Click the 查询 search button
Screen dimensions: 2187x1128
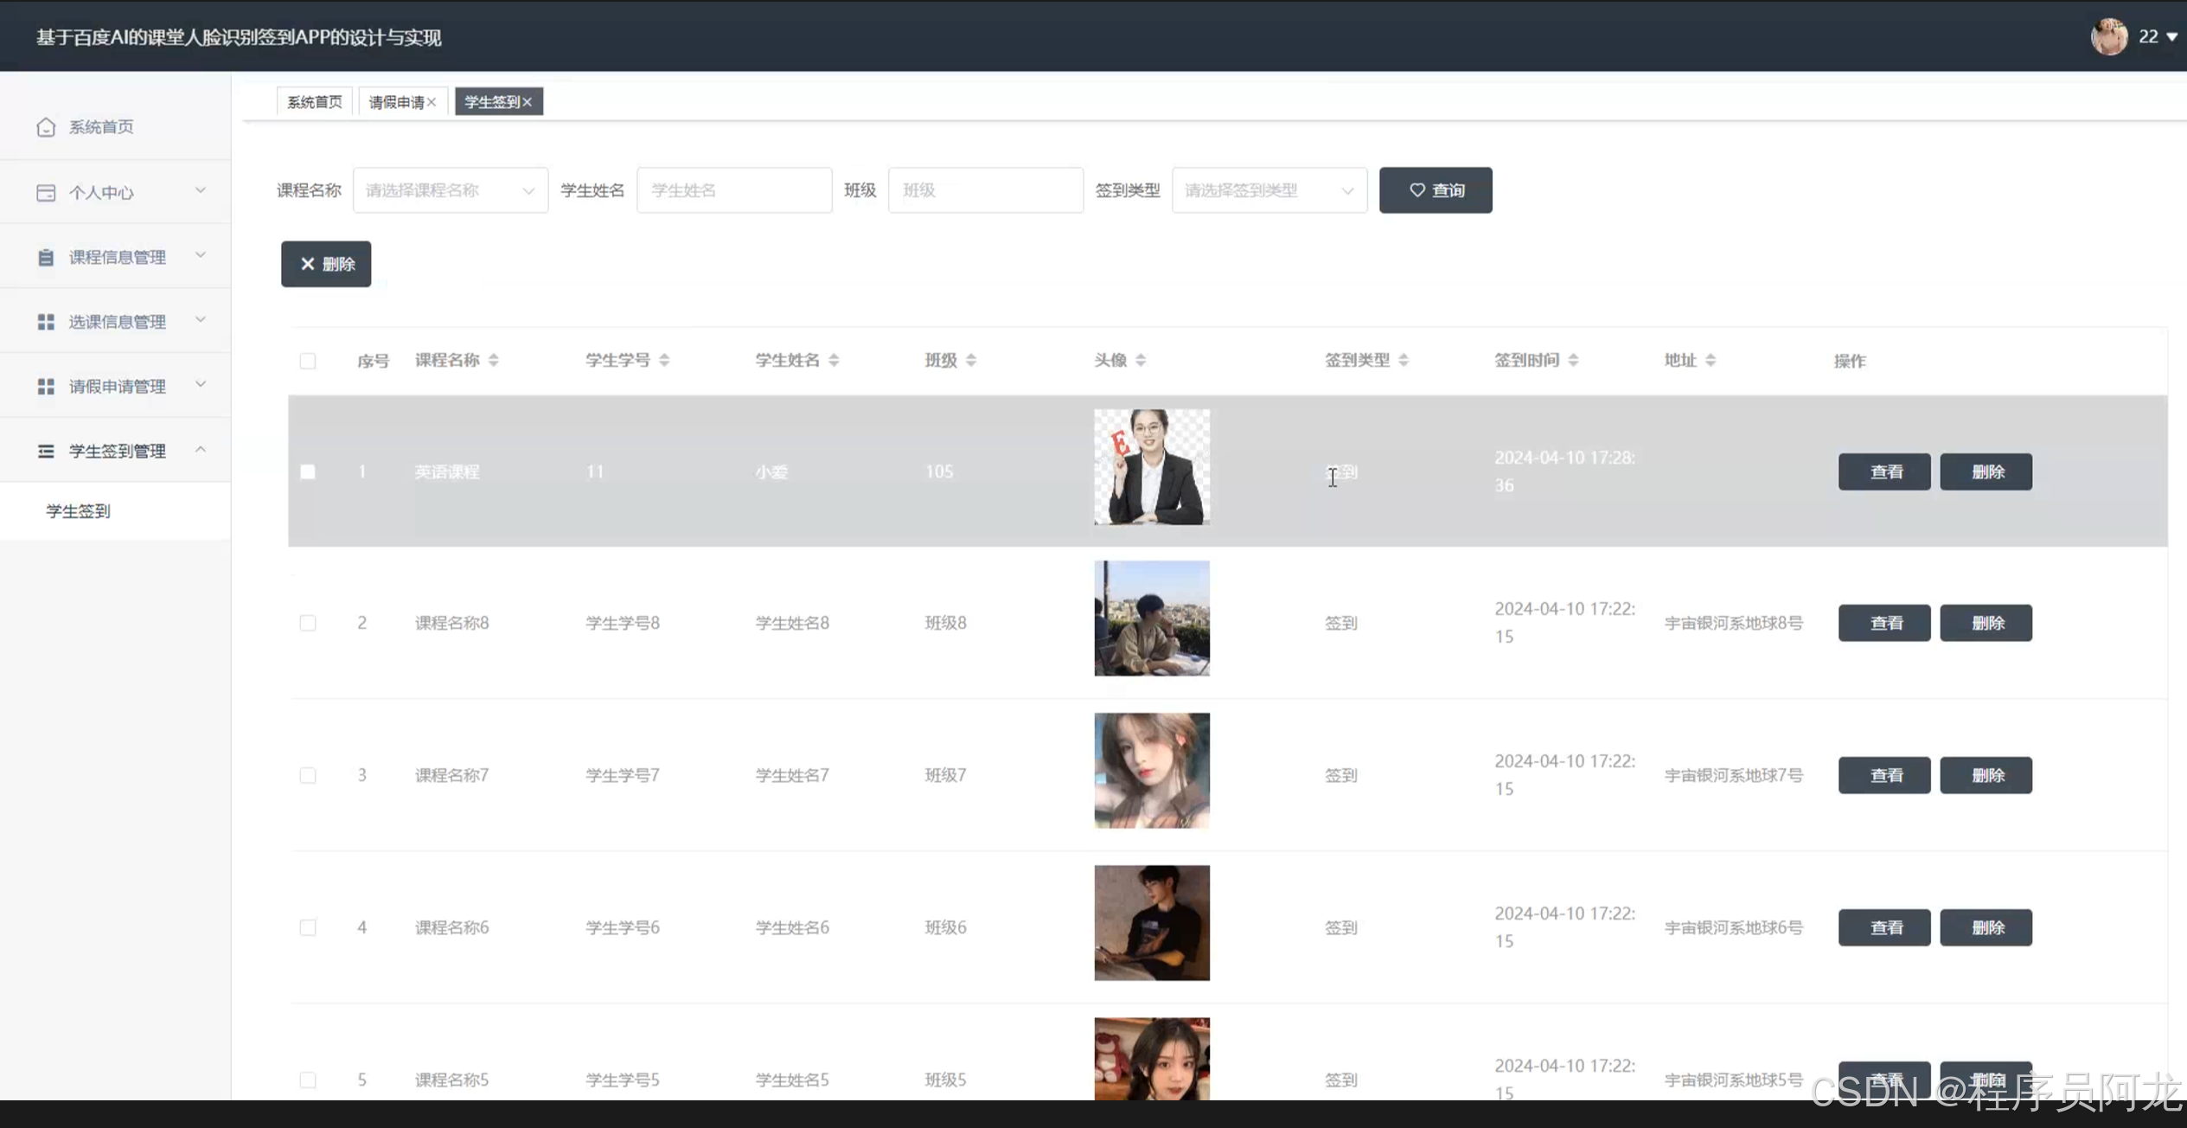[x=1435, y=190]
